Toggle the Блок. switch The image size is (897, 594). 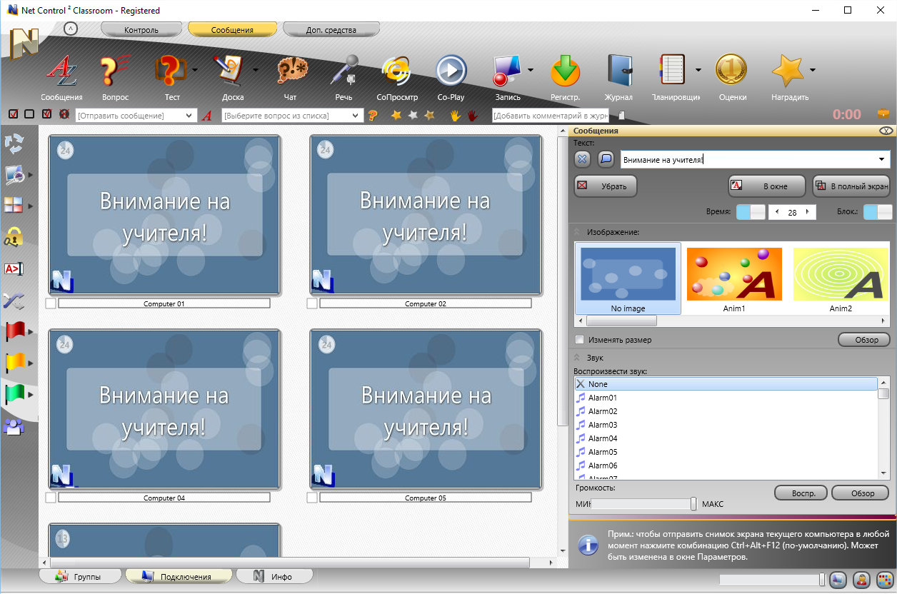(878, 212)
